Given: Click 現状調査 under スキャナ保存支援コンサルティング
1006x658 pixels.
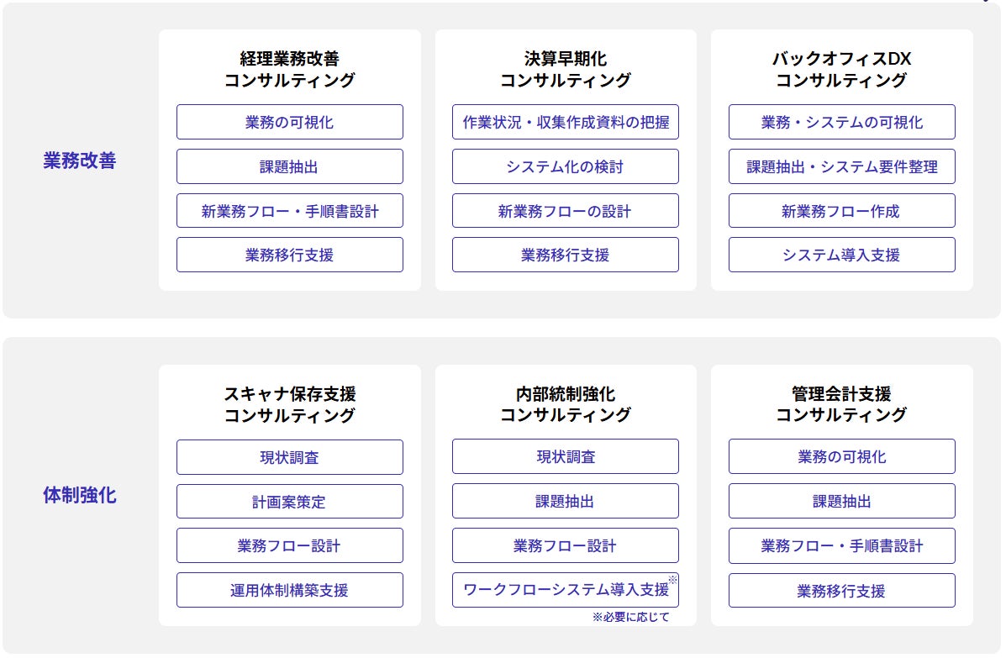Looking at the screenshot, I should coord(289,457).
